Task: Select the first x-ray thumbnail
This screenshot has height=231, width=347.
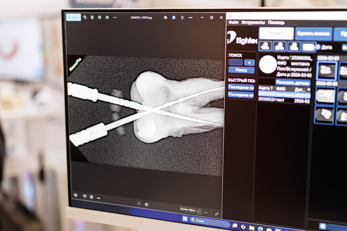Action: point(327,70)
